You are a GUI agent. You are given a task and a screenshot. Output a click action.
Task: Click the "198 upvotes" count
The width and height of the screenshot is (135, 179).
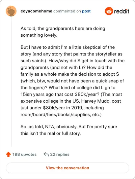(x=25, y=154)
